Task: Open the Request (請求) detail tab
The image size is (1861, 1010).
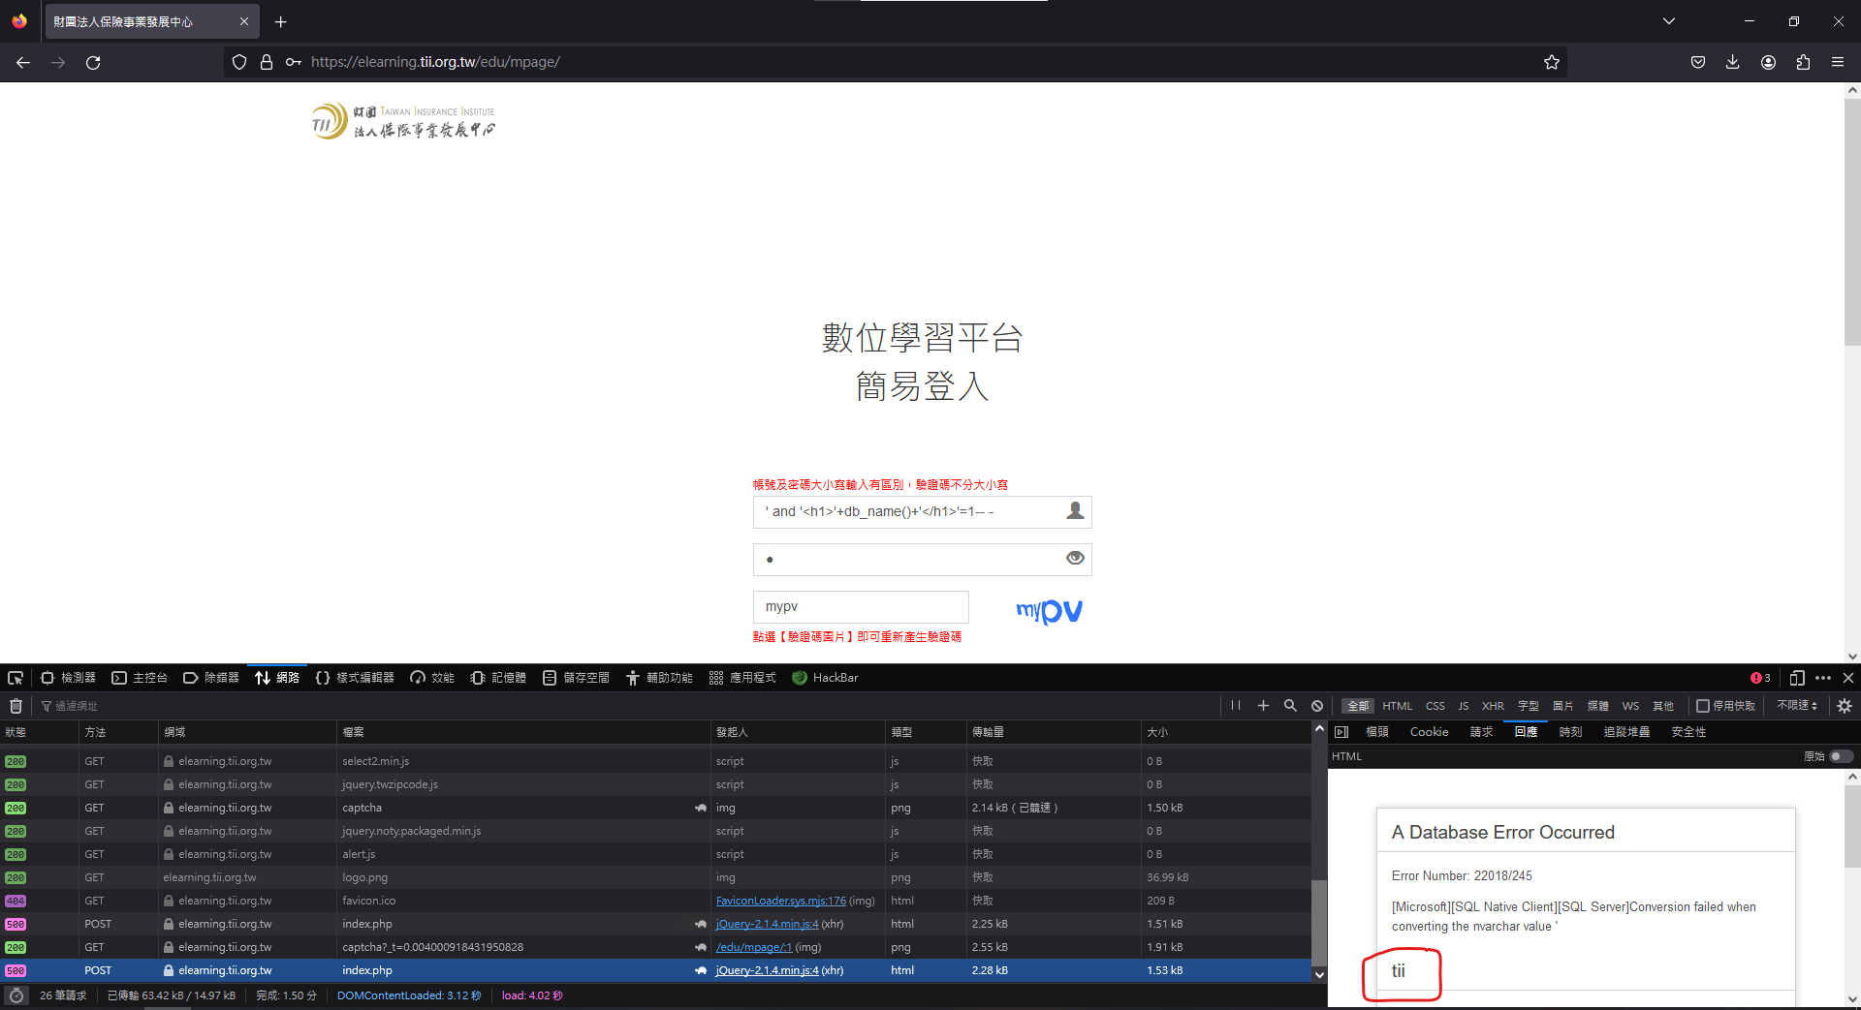Action: pyautogui.click(x=1481, y=732)
